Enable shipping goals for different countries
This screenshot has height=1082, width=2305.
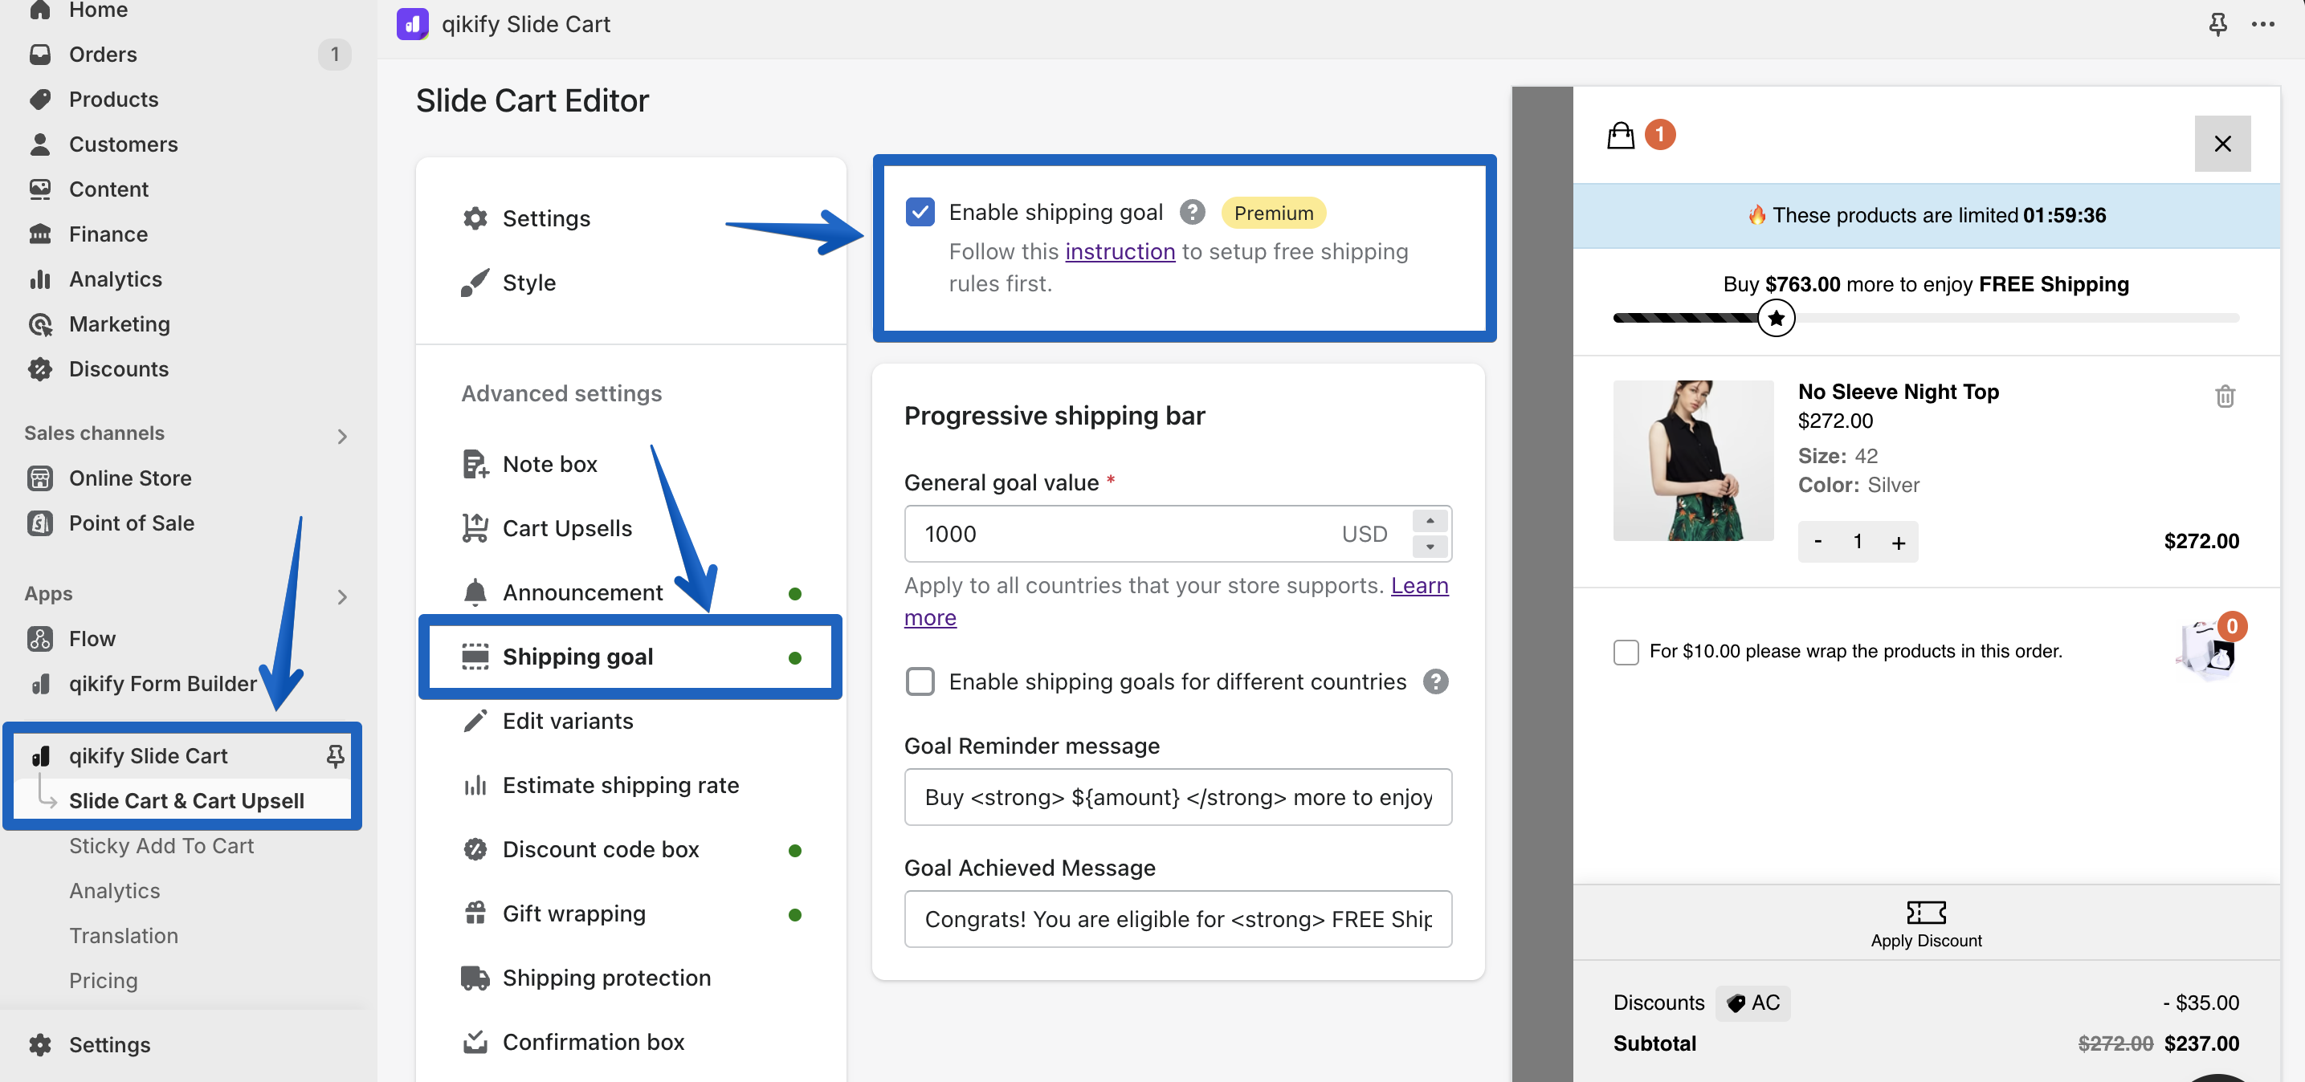(x=920, y=682)
